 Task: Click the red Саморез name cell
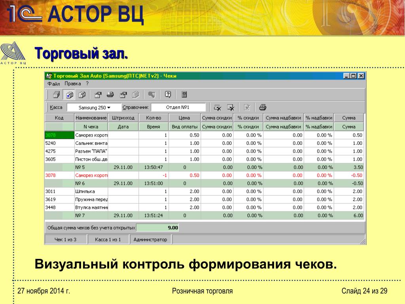(91, 175)
